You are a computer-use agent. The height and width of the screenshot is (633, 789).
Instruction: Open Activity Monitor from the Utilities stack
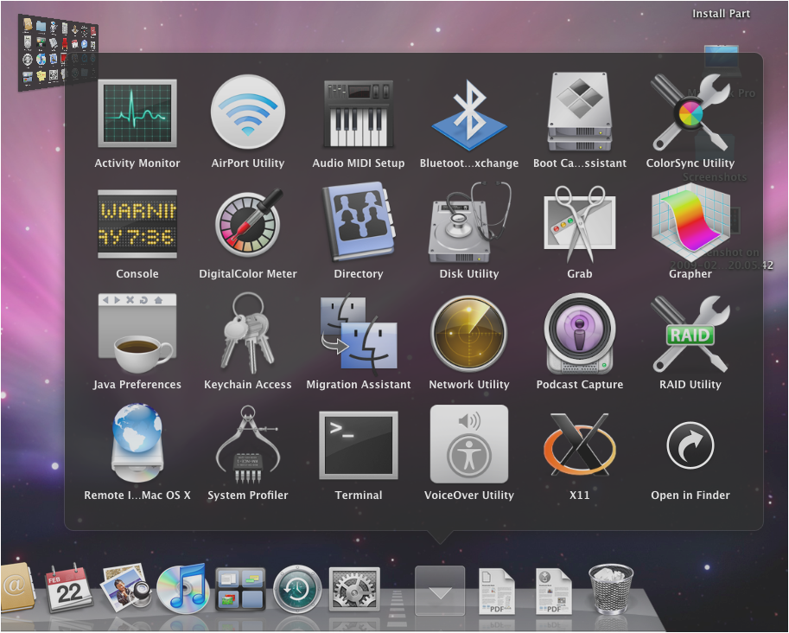137,114
